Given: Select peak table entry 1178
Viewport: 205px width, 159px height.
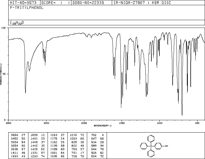Looking at the screenshot, I should [x=54, y=139].
